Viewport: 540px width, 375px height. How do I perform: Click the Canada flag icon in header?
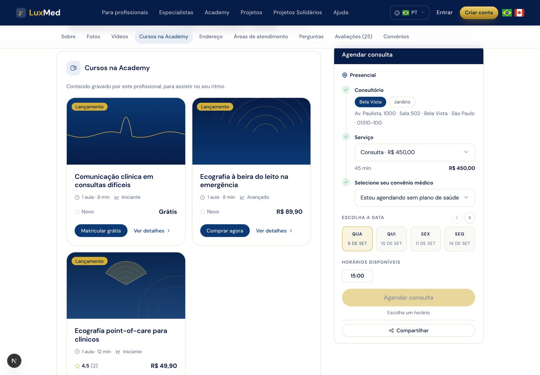pos(519,13)
